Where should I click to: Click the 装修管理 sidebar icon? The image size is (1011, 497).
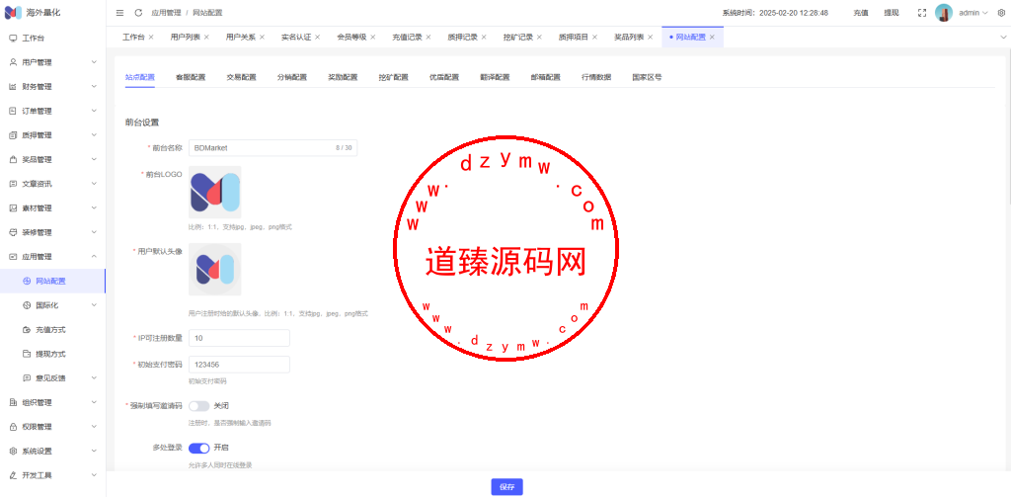pyautogui.click(x=13, y=232)
